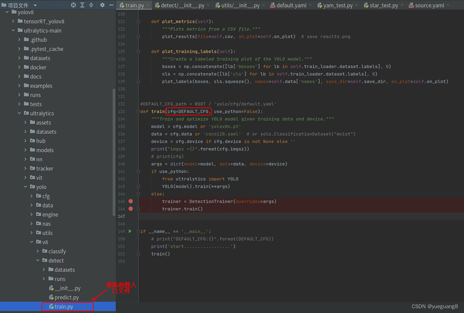The height and width of the screenshot is (313, 464).
Task: Collapse the ultralytics-main folder
Action: tap(13, 30)
